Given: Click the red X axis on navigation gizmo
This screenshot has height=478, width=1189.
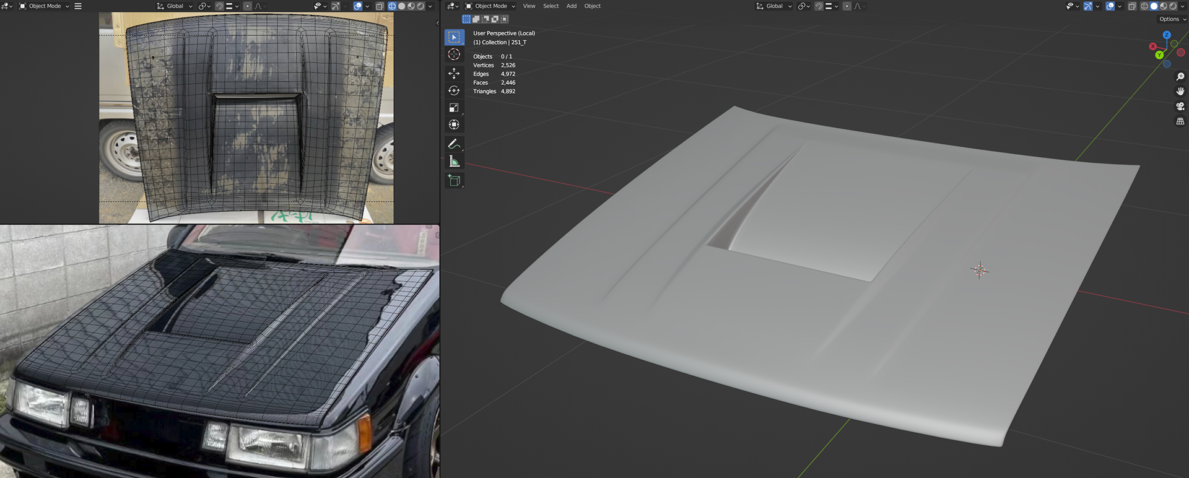Looking at the screenshot, I should (1152, 46).
